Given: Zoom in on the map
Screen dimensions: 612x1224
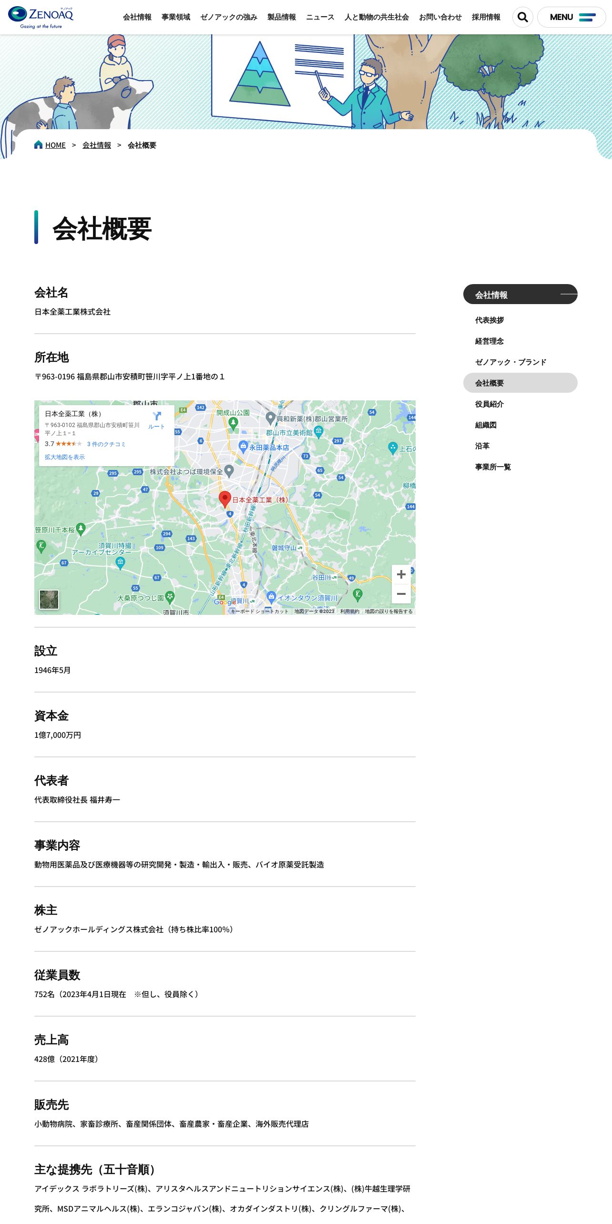Looking at the screenshot, I should [401, 574].
